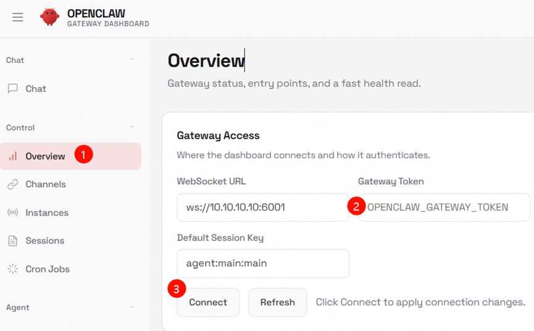This screenshot has height=331, width=534.
Task: Click the Cron Jobs spinner icon
Action: pos(12,269)
